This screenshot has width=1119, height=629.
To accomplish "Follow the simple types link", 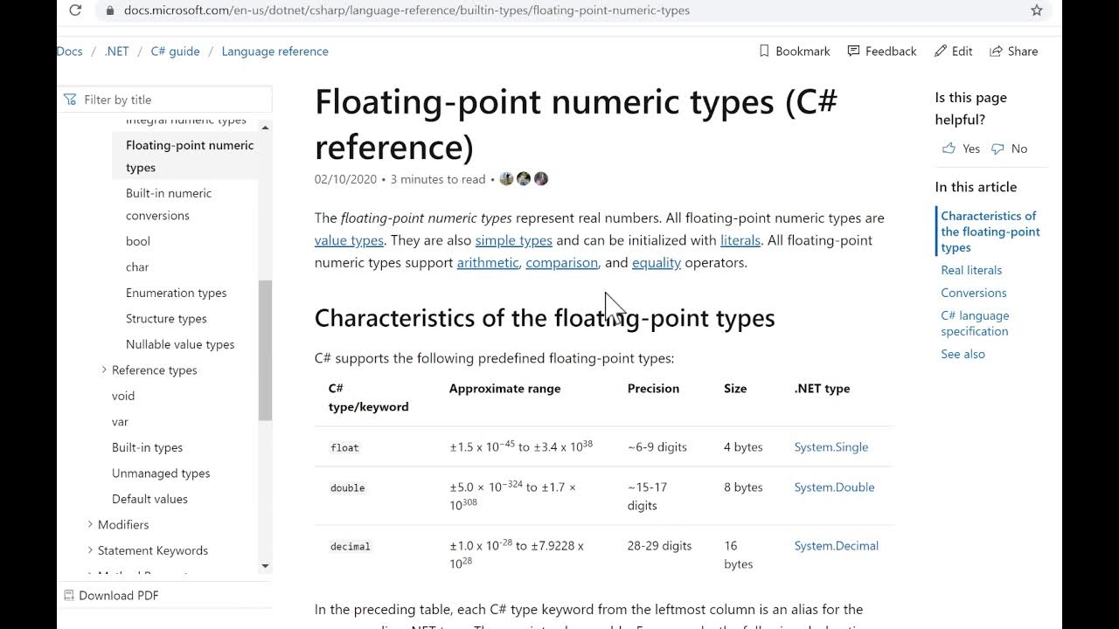I will 513,240.
